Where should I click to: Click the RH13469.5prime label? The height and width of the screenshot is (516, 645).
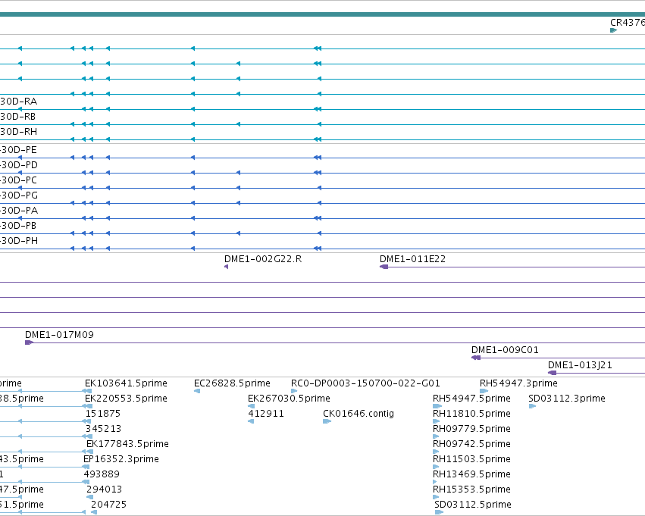(472, 474)
